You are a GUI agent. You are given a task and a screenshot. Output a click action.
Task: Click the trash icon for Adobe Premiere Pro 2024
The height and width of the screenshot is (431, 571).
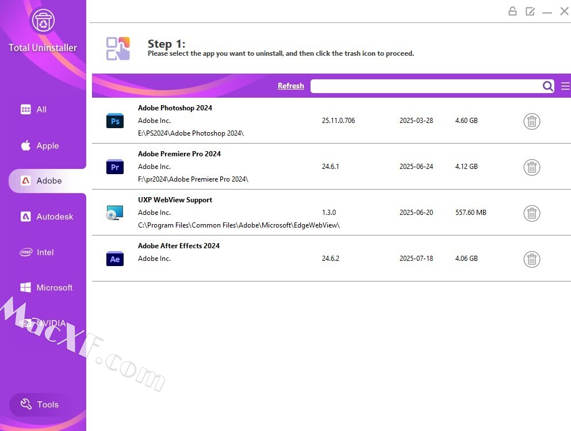click(532, 167)
